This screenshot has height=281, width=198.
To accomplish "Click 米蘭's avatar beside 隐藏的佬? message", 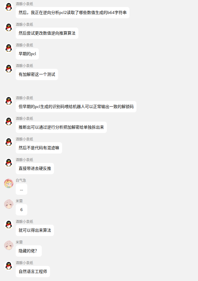I will pos(9,245).
